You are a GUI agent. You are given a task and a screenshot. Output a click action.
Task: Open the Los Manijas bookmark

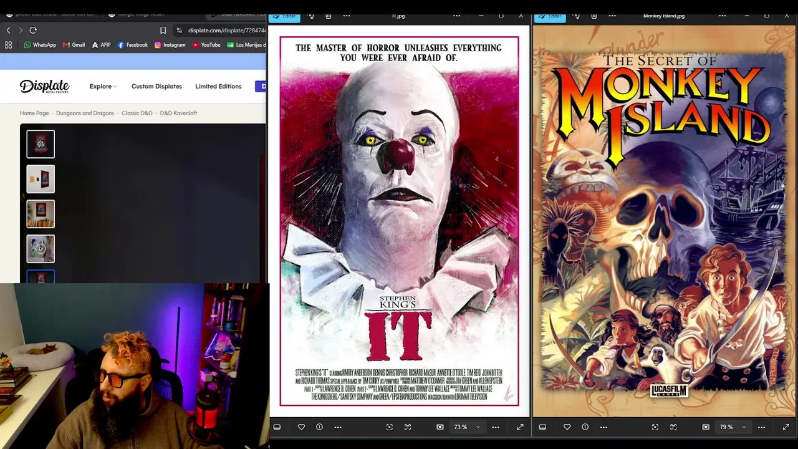pyautogui.click(x=246, y=45)
